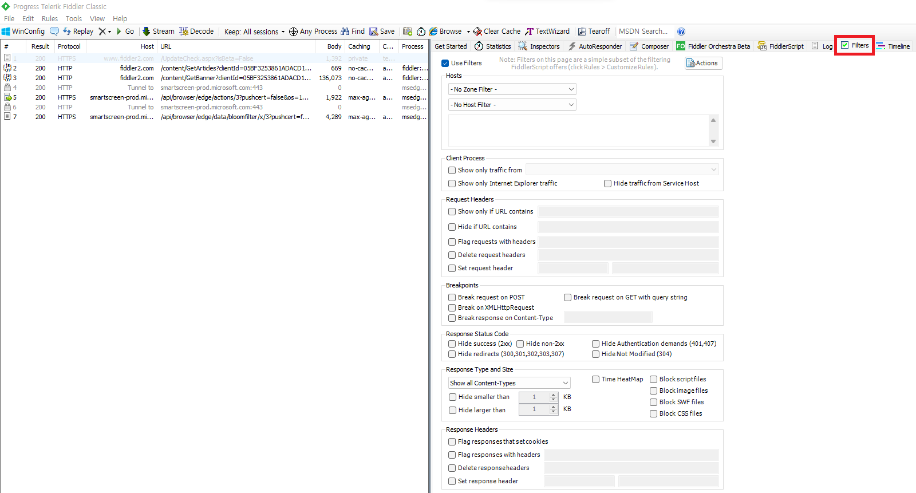Screen dimensions: 916x493
Task: Click Go to resume breakpoints
Action: click(x=125, y=31)
